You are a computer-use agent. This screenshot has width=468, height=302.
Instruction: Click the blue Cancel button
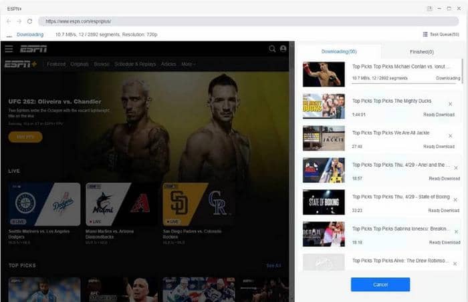click(380, 285)
